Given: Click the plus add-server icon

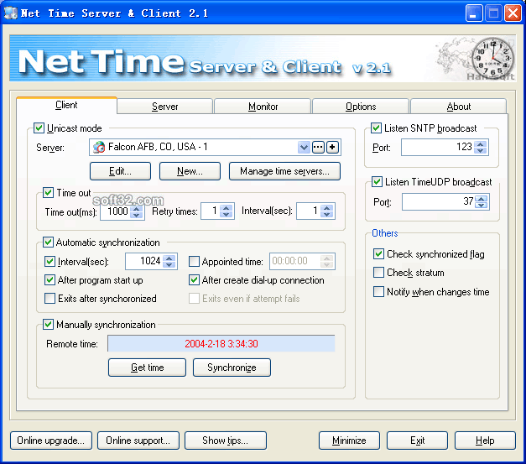Looking at the screenshot, I should (332, 148).
